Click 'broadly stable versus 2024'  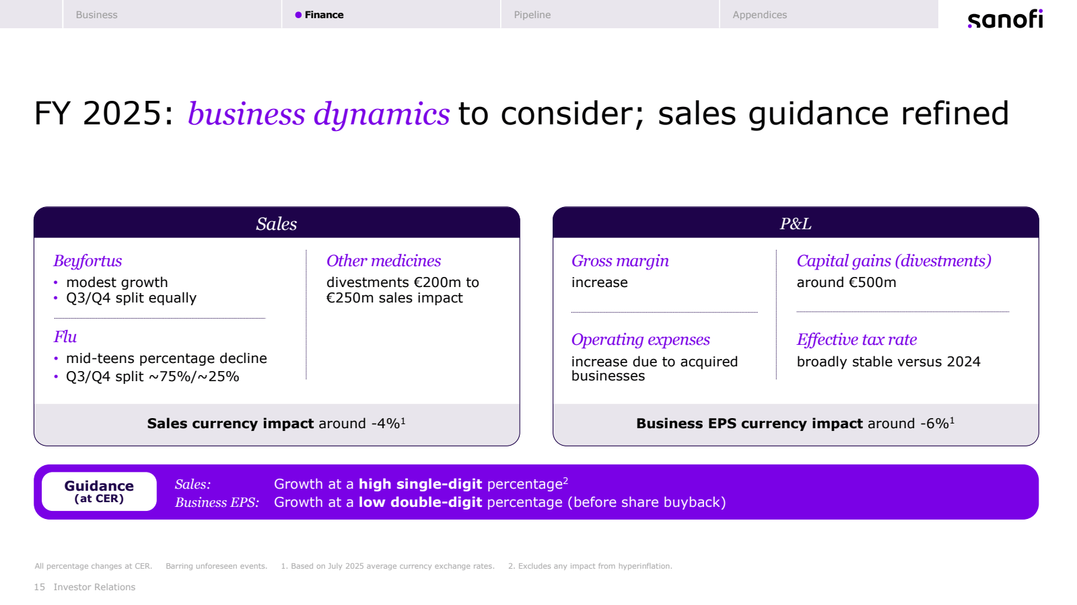[x=889, y=362]
